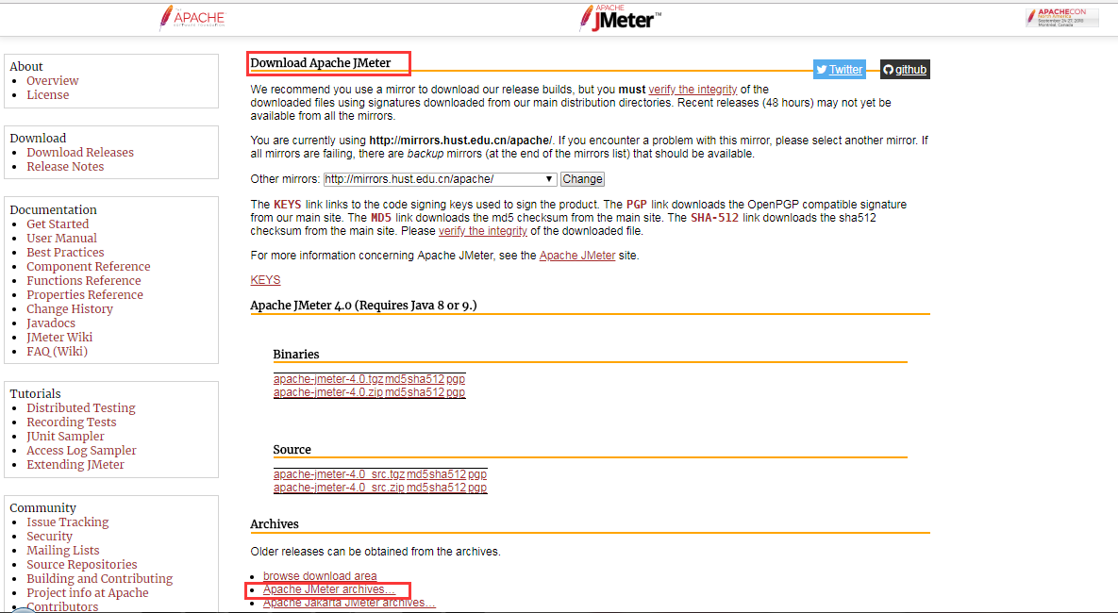1118x613 pixels.
Task: Open pgp signature for apache-jmeter-4.0_src.tgz
Action: (x=477, y=474)
